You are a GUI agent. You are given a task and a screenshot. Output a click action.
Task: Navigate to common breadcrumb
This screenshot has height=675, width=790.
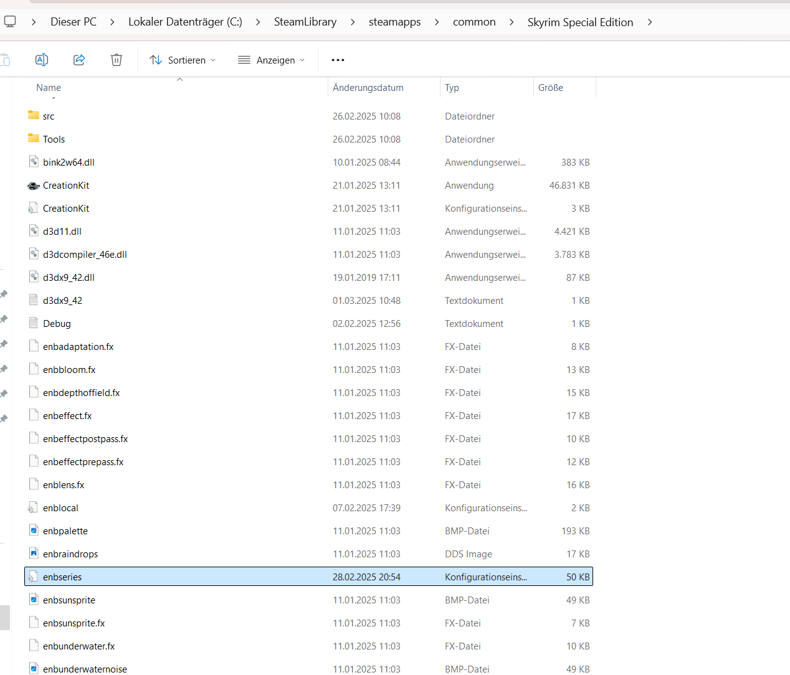click(474, 22)
